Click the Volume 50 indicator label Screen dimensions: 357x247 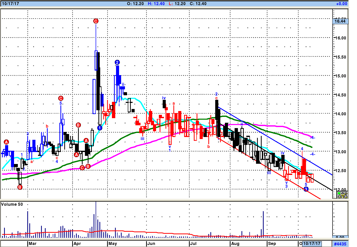click(x=12, y=204)
